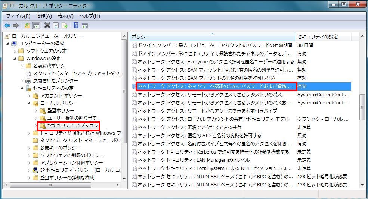Collapse the コンピューターの構成 node
The image size is (368, 199).
(x=7, y=44)
